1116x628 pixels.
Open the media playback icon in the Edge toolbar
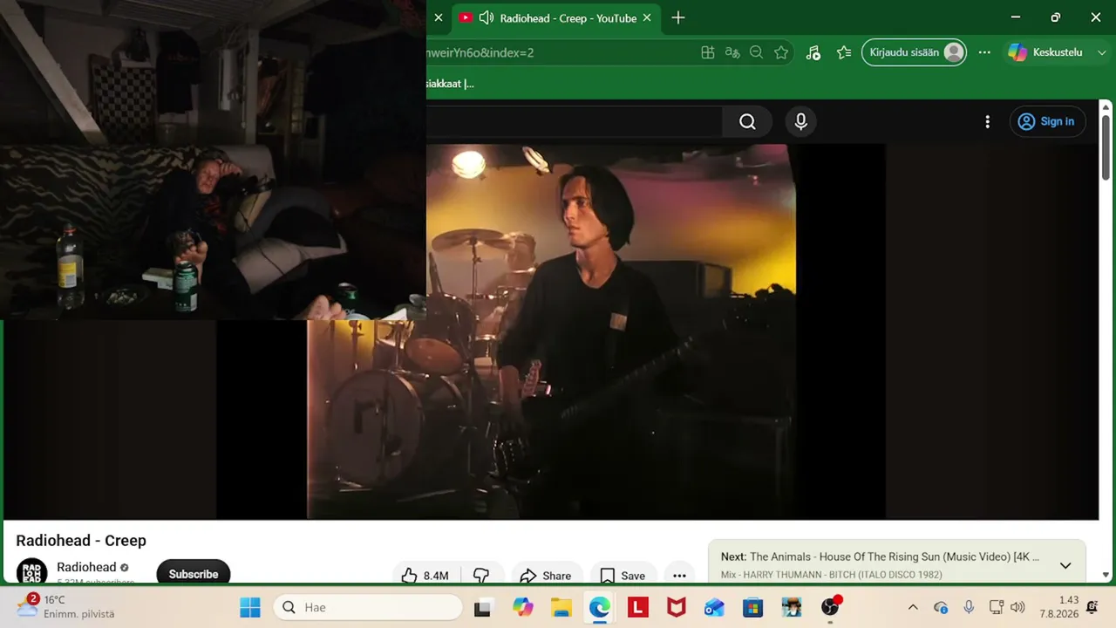pos(813,52)
